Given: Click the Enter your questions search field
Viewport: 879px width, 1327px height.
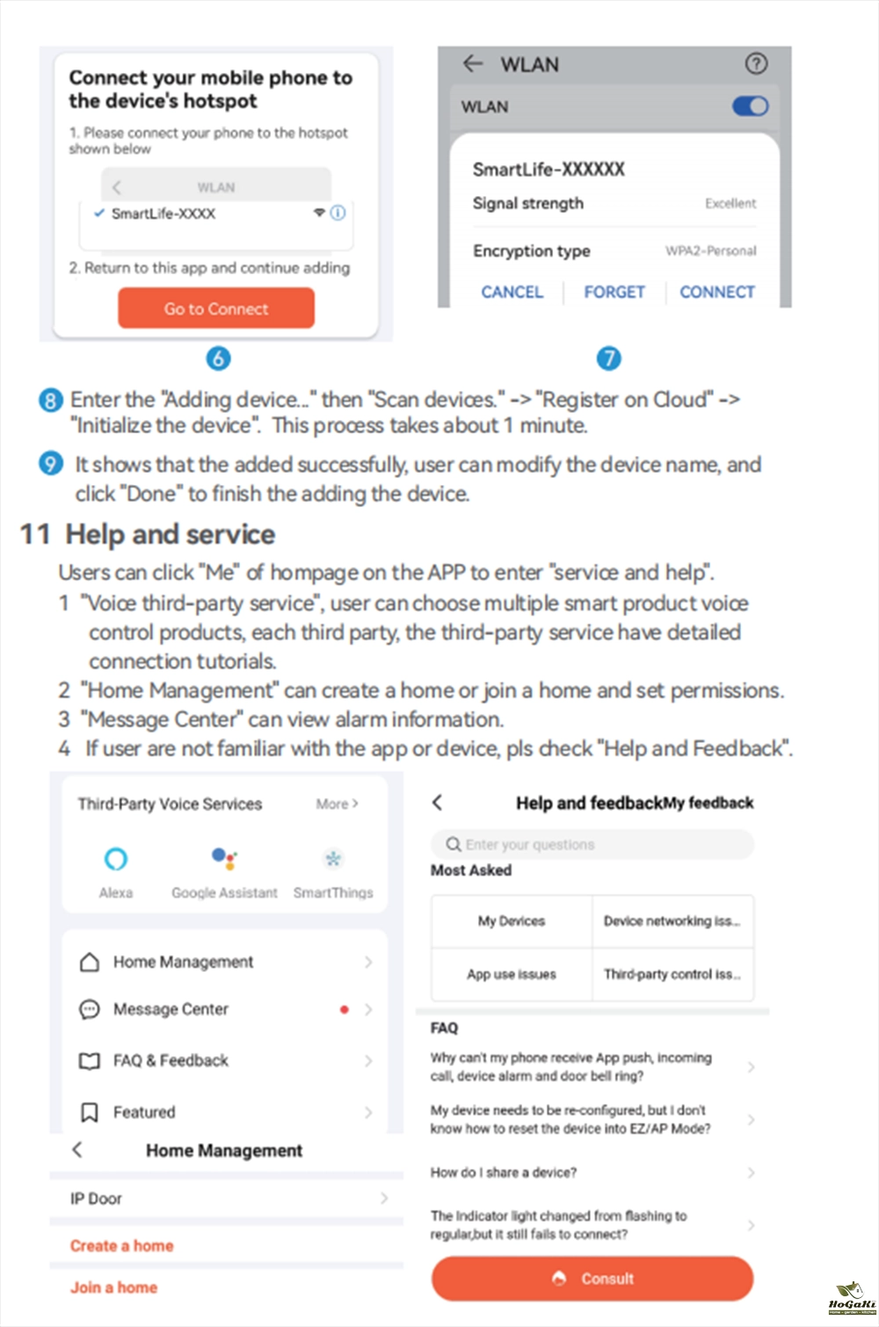Looking at the screenshot, I should pos(592,845).
